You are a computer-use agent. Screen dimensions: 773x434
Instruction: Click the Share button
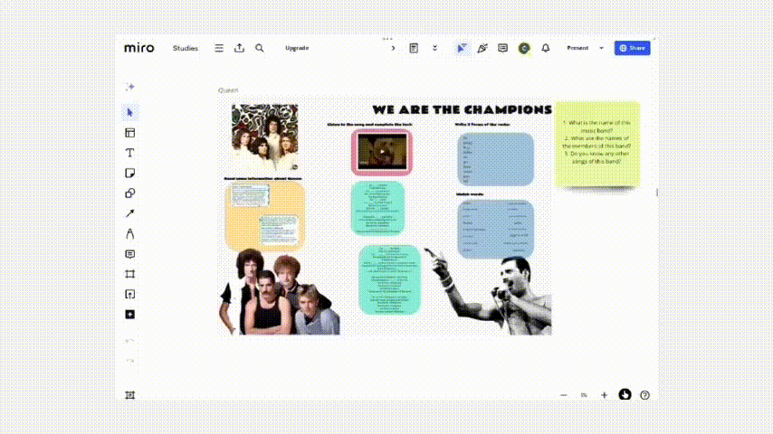coord(632,48)
